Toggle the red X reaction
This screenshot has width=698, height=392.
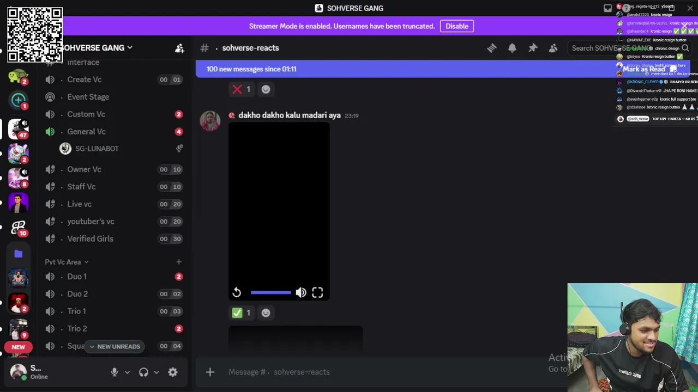tap(242, 89)
